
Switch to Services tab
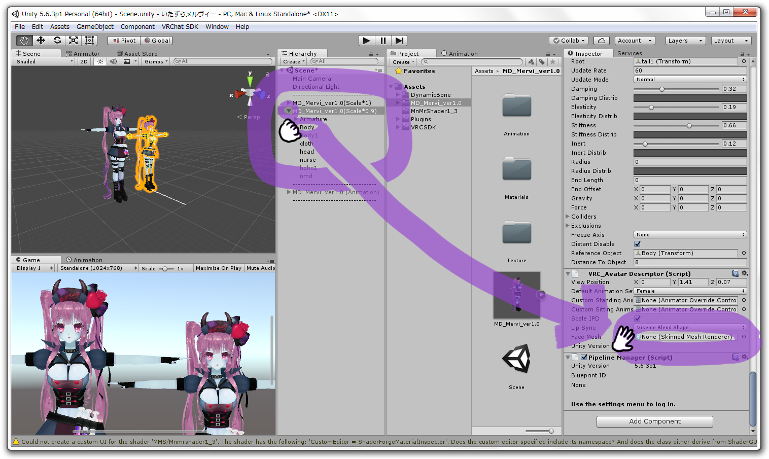(630, 53)
